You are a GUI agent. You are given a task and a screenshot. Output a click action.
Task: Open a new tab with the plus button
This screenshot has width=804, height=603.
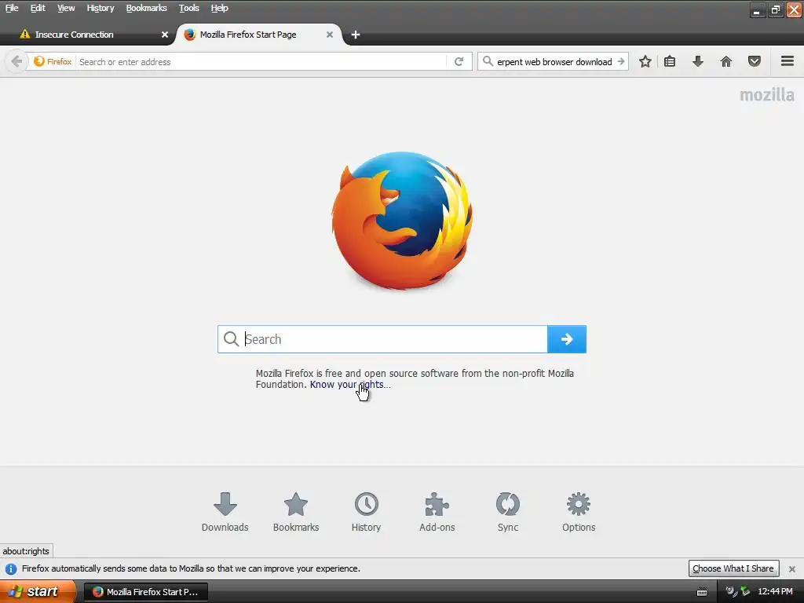pos(356,35)
